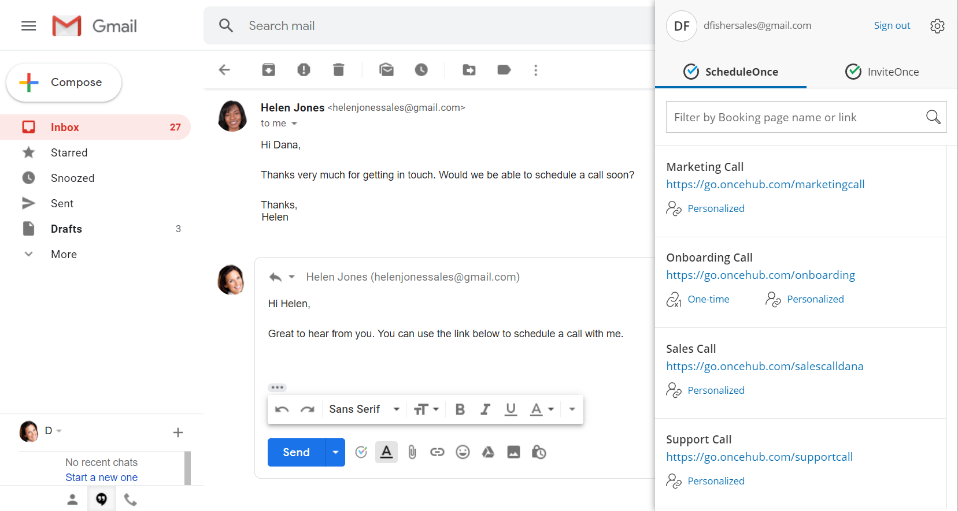This screenshot has width=958, height=511.
Task: Snooze the email using clock icon
Action: pos(421,70)
